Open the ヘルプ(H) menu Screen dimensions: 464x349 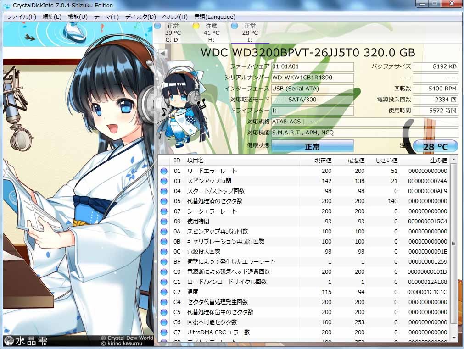tap(174, 17)
